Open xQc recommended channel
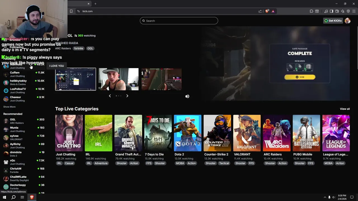 [24, 162]
